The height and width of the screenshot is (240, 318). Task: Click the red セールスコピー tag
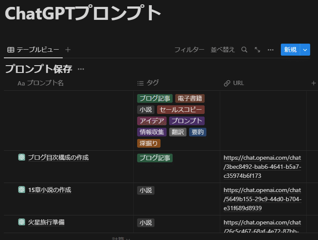click(x=181, y=110)
